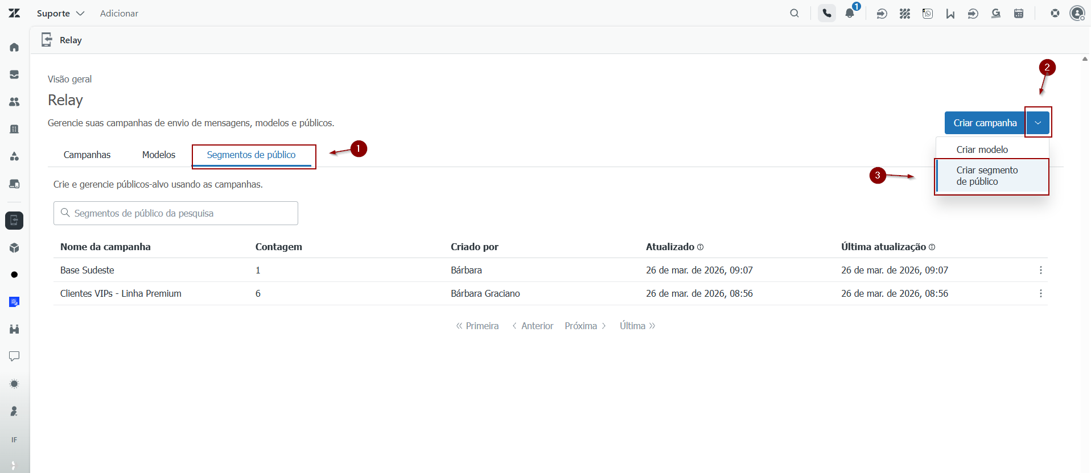Click the Criar campanha button
Viewport: 1091px width, 473px height.
[x=985, y=123]
